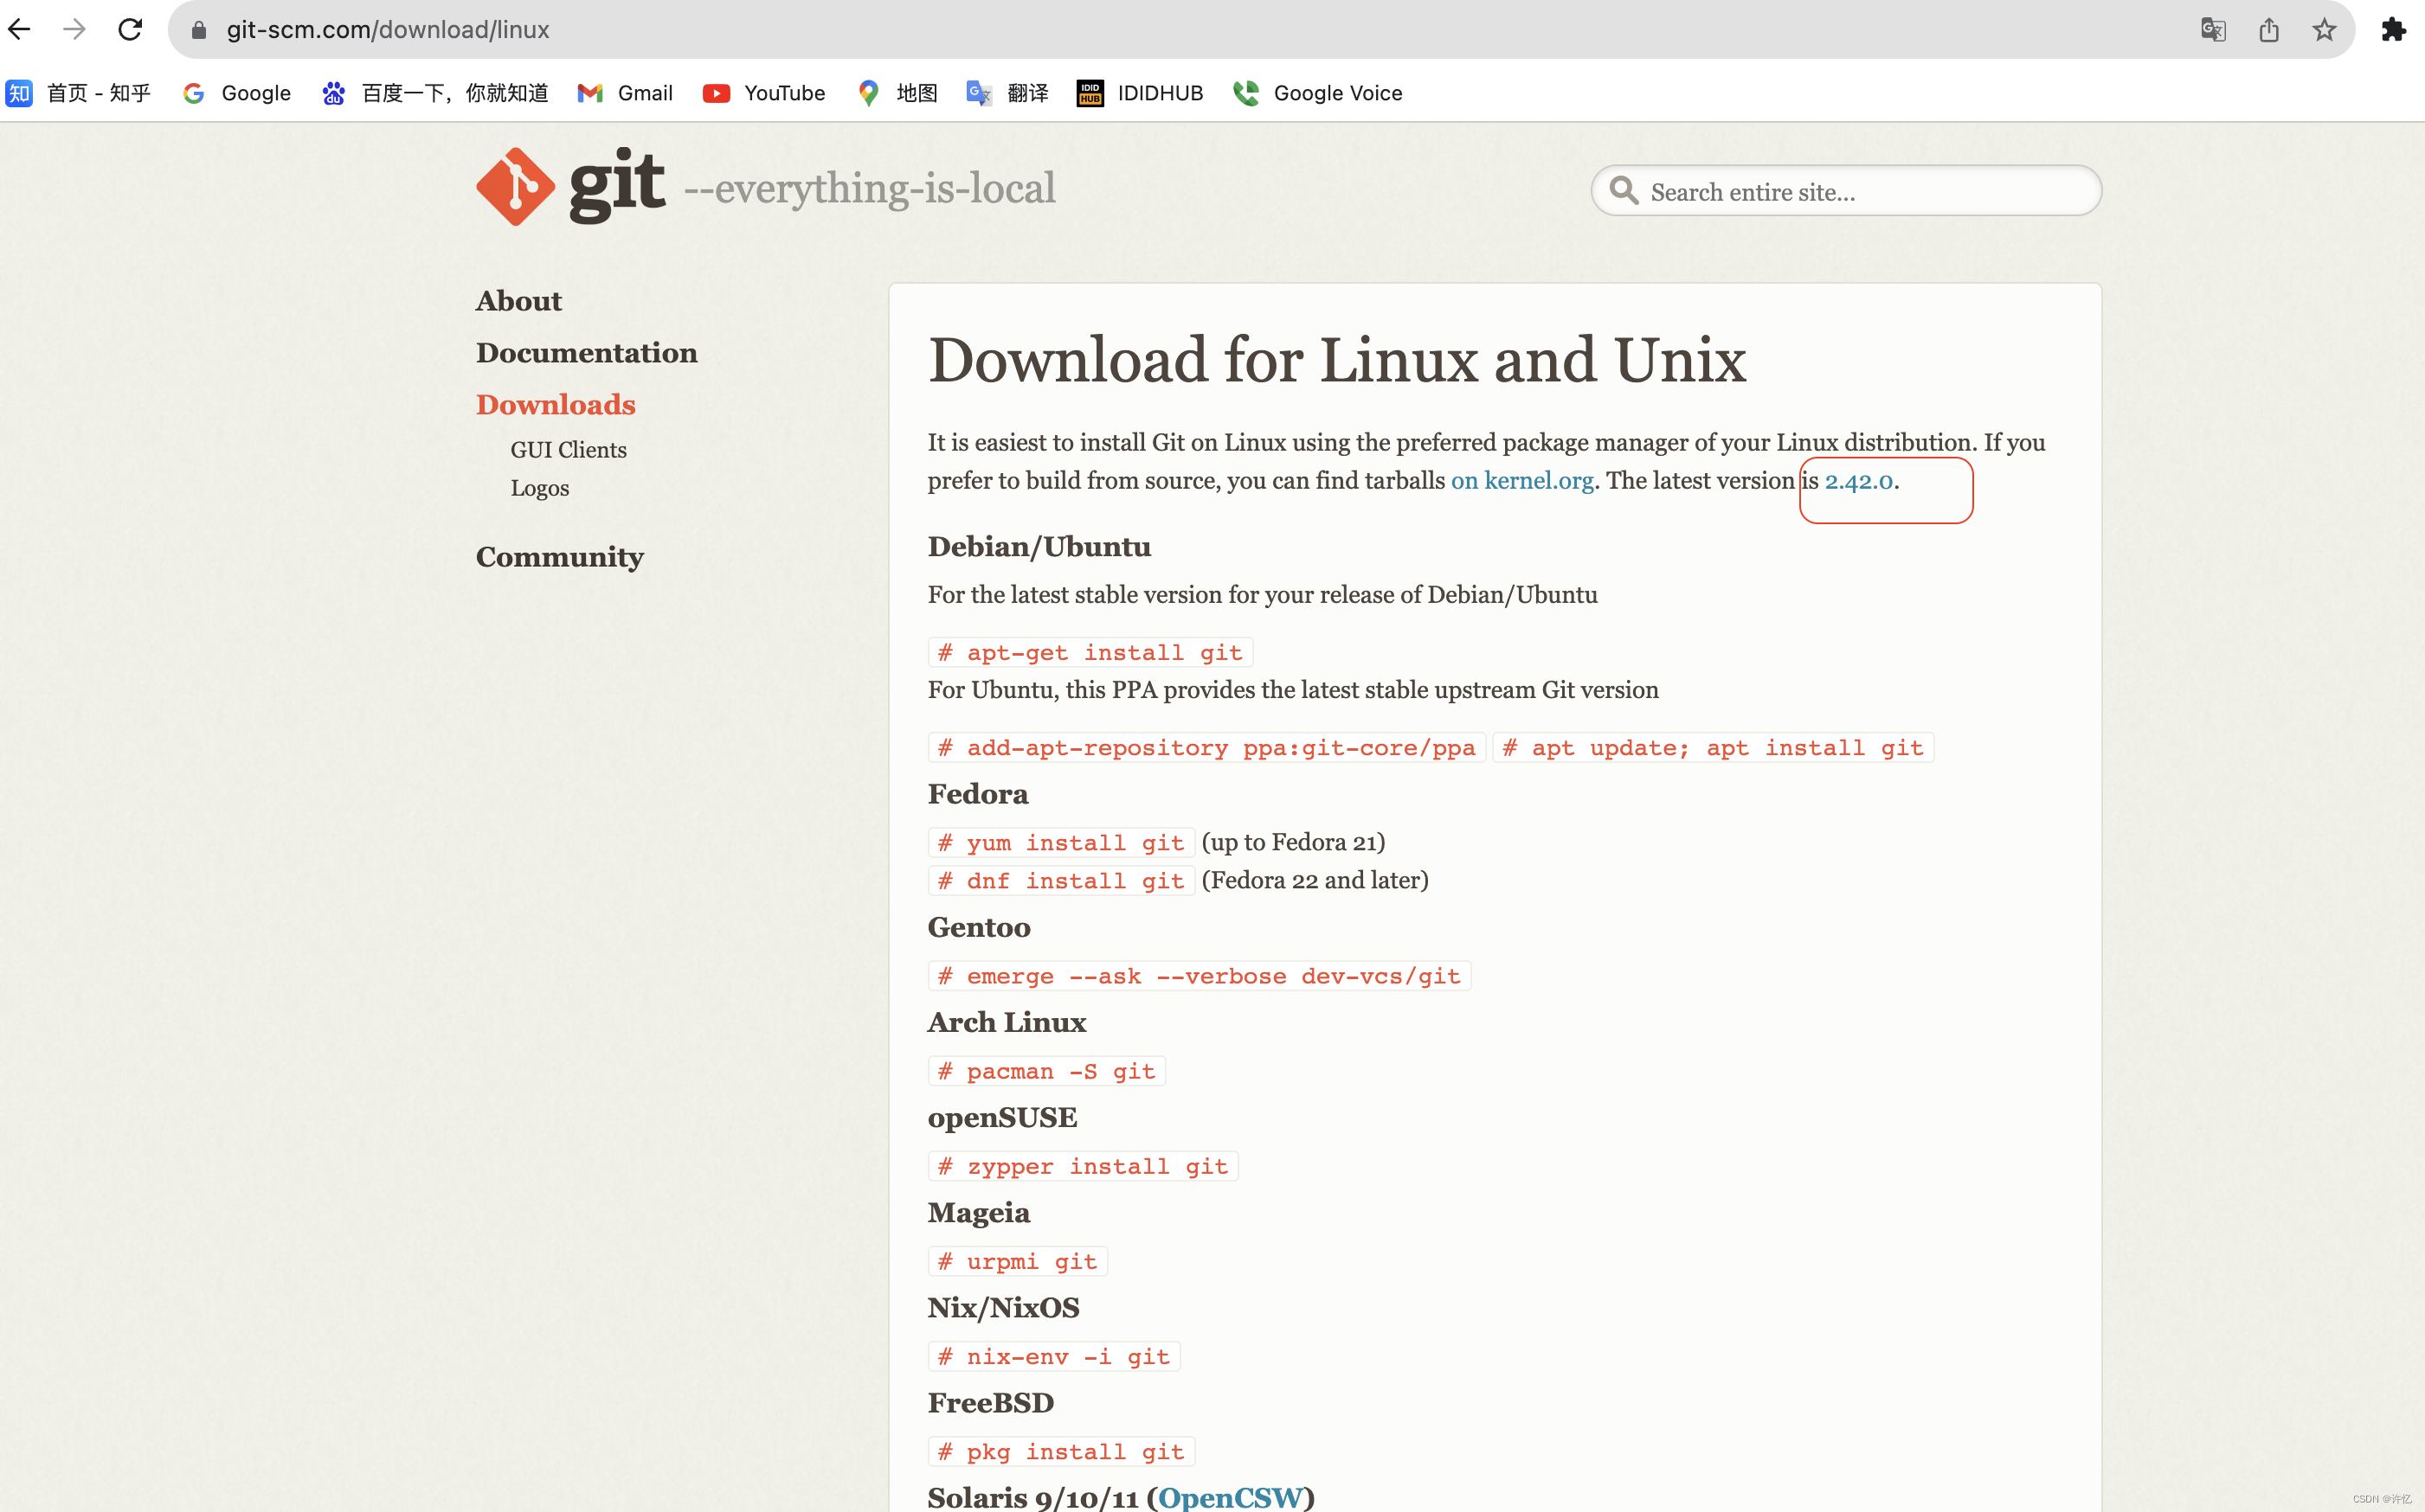Viewport: 2425px width, 1512px height.
Task: Click the nix-env -i git command
Action: pyautogui.click(x=1054, y=1357)
